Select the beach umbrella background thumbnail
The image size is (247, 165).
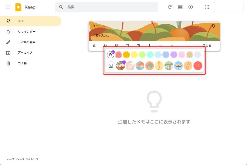(178, 66)
